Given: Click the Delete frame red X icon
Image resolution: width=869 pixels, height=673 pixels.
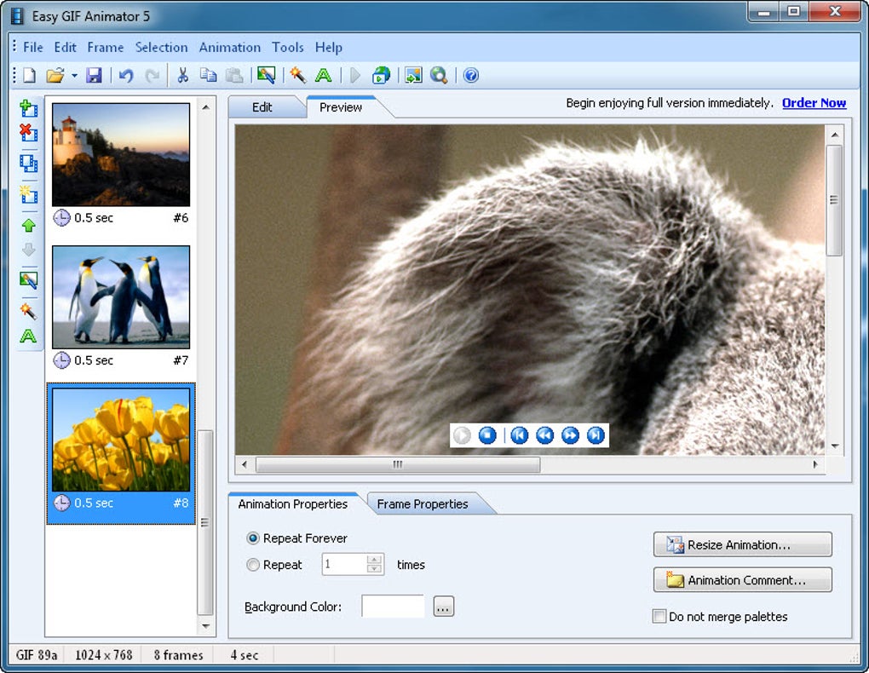Looking at the screenshot, I should (x=28, y=133).
